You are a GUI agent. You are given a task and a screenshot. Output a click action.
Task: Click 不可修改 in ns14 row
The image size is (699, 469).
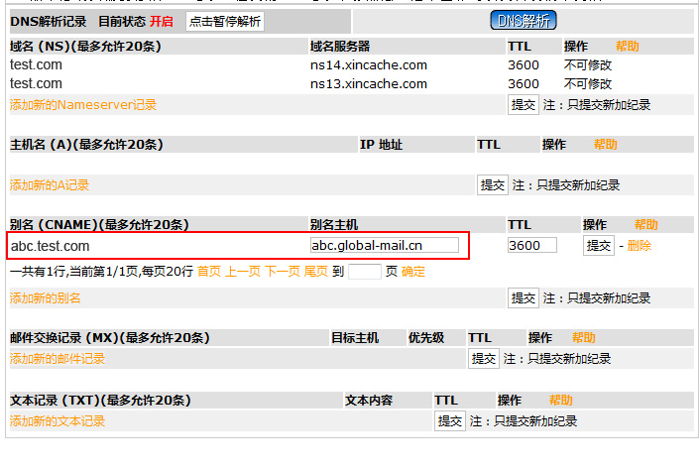[588, 65]
